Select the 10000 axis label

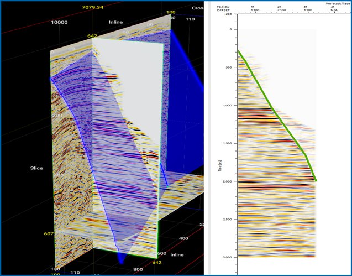tap(59, 22)
